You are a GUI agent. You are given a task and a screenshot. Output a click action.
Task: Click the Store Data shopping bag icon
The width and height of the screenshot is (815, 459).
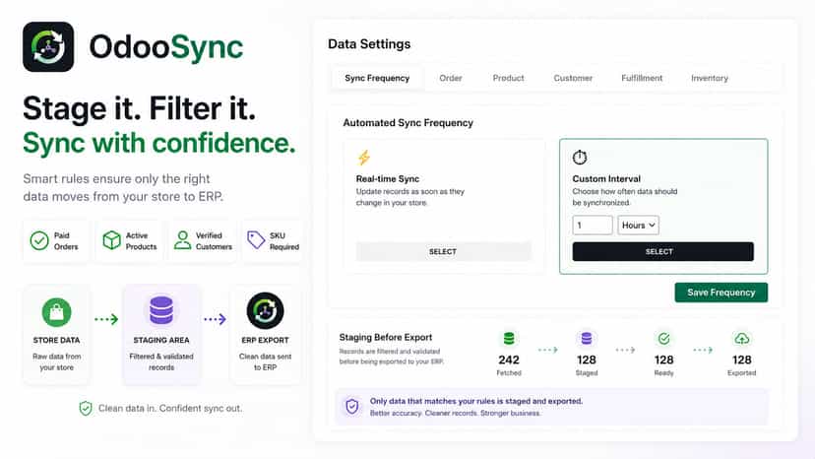click(57, 312)
